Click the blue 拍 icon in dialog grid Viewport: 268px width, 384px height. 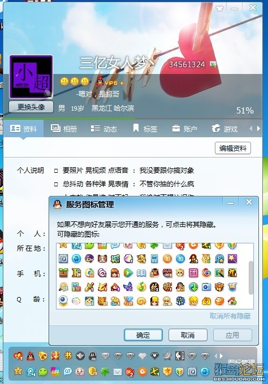[180, 259]
